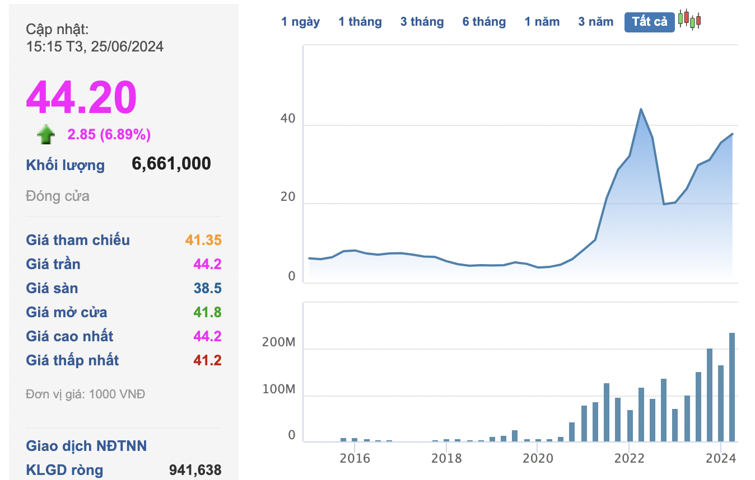
Task: Click the current price 44.20
Action: click(81, 97)
